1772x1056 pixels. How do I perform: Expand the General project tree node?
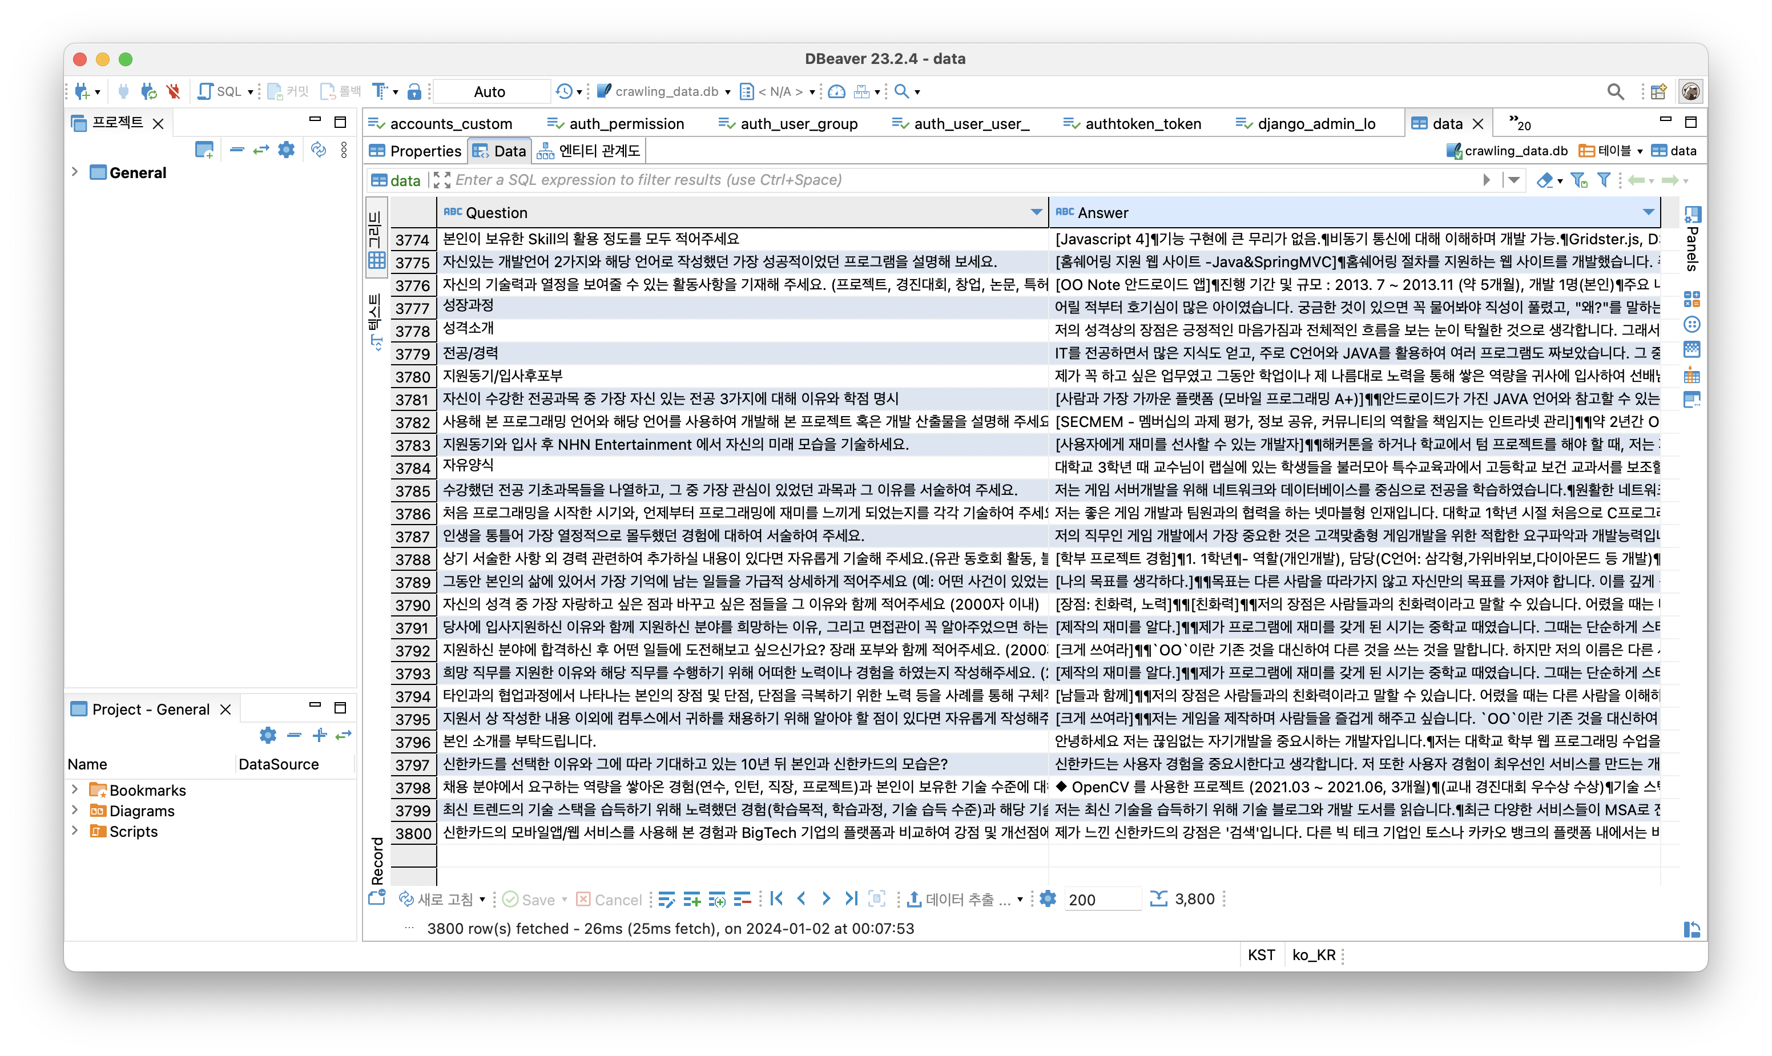coord(75,172)
